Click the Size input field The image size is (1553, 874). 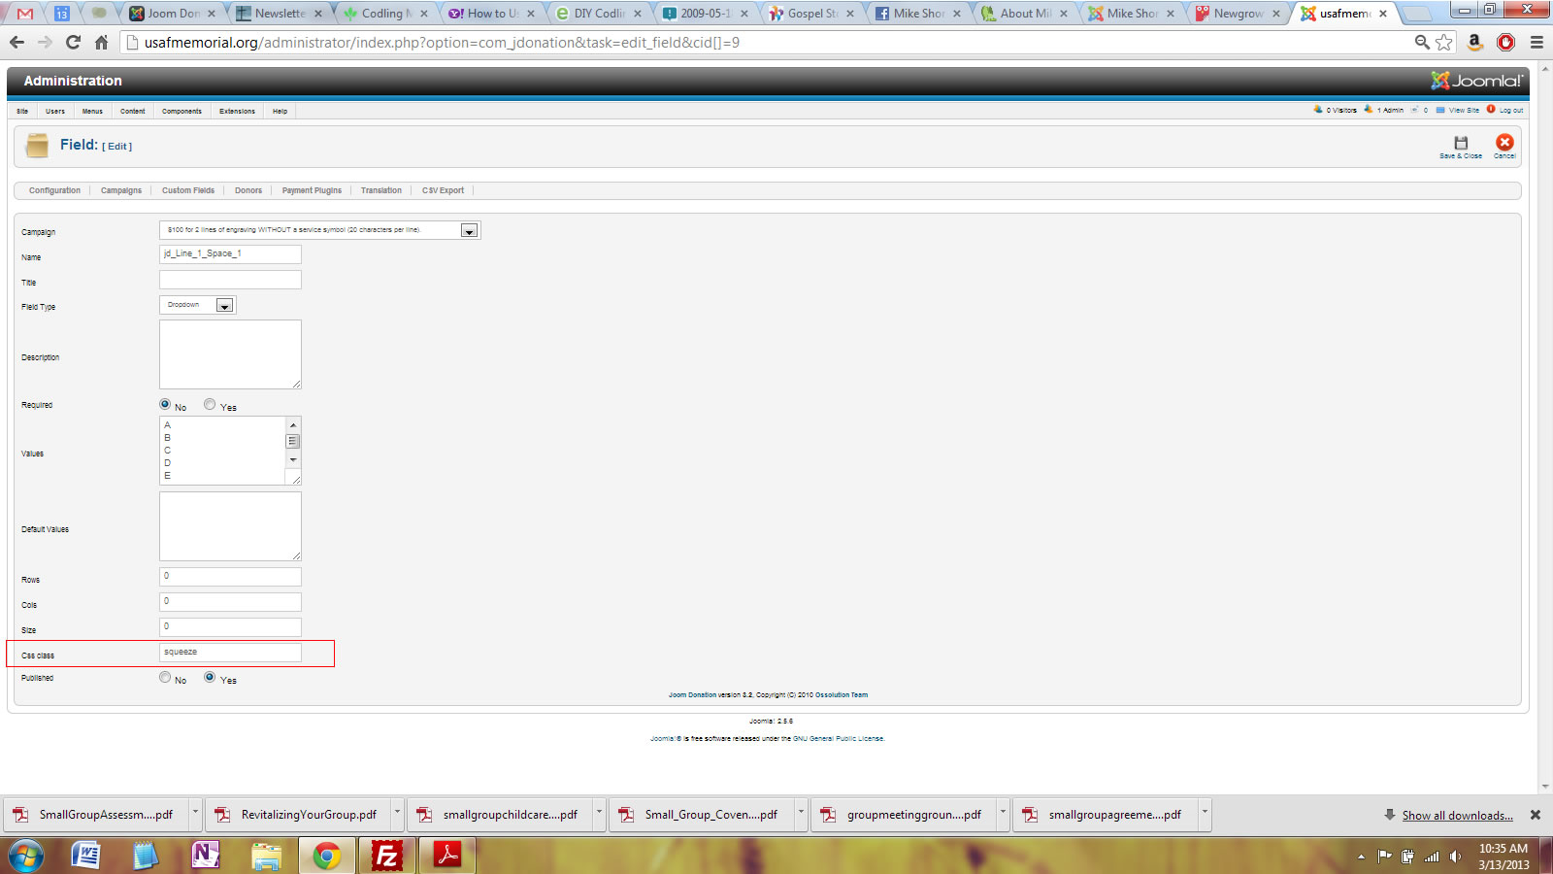pos(230,626)
